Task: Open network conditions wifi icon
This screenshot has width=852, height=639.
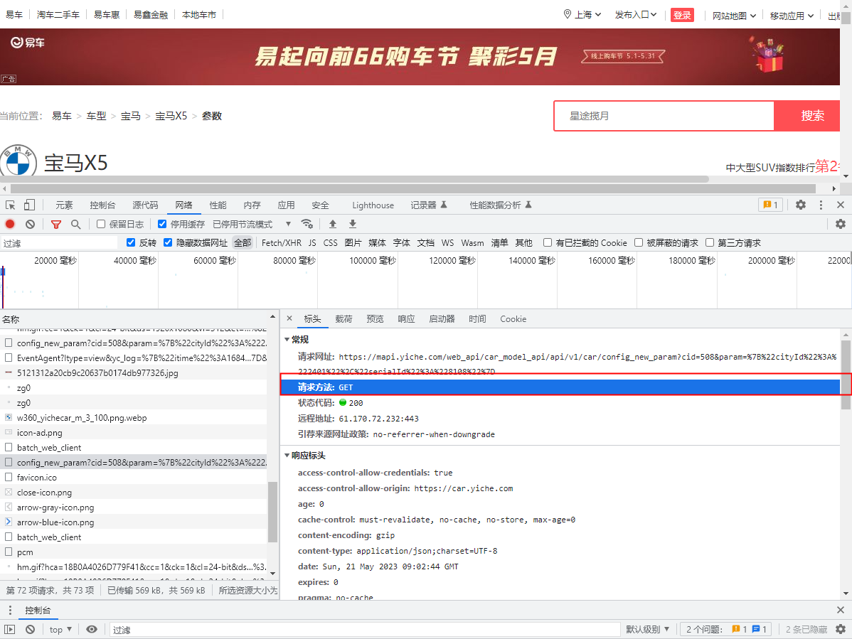Action: point(307,224)
